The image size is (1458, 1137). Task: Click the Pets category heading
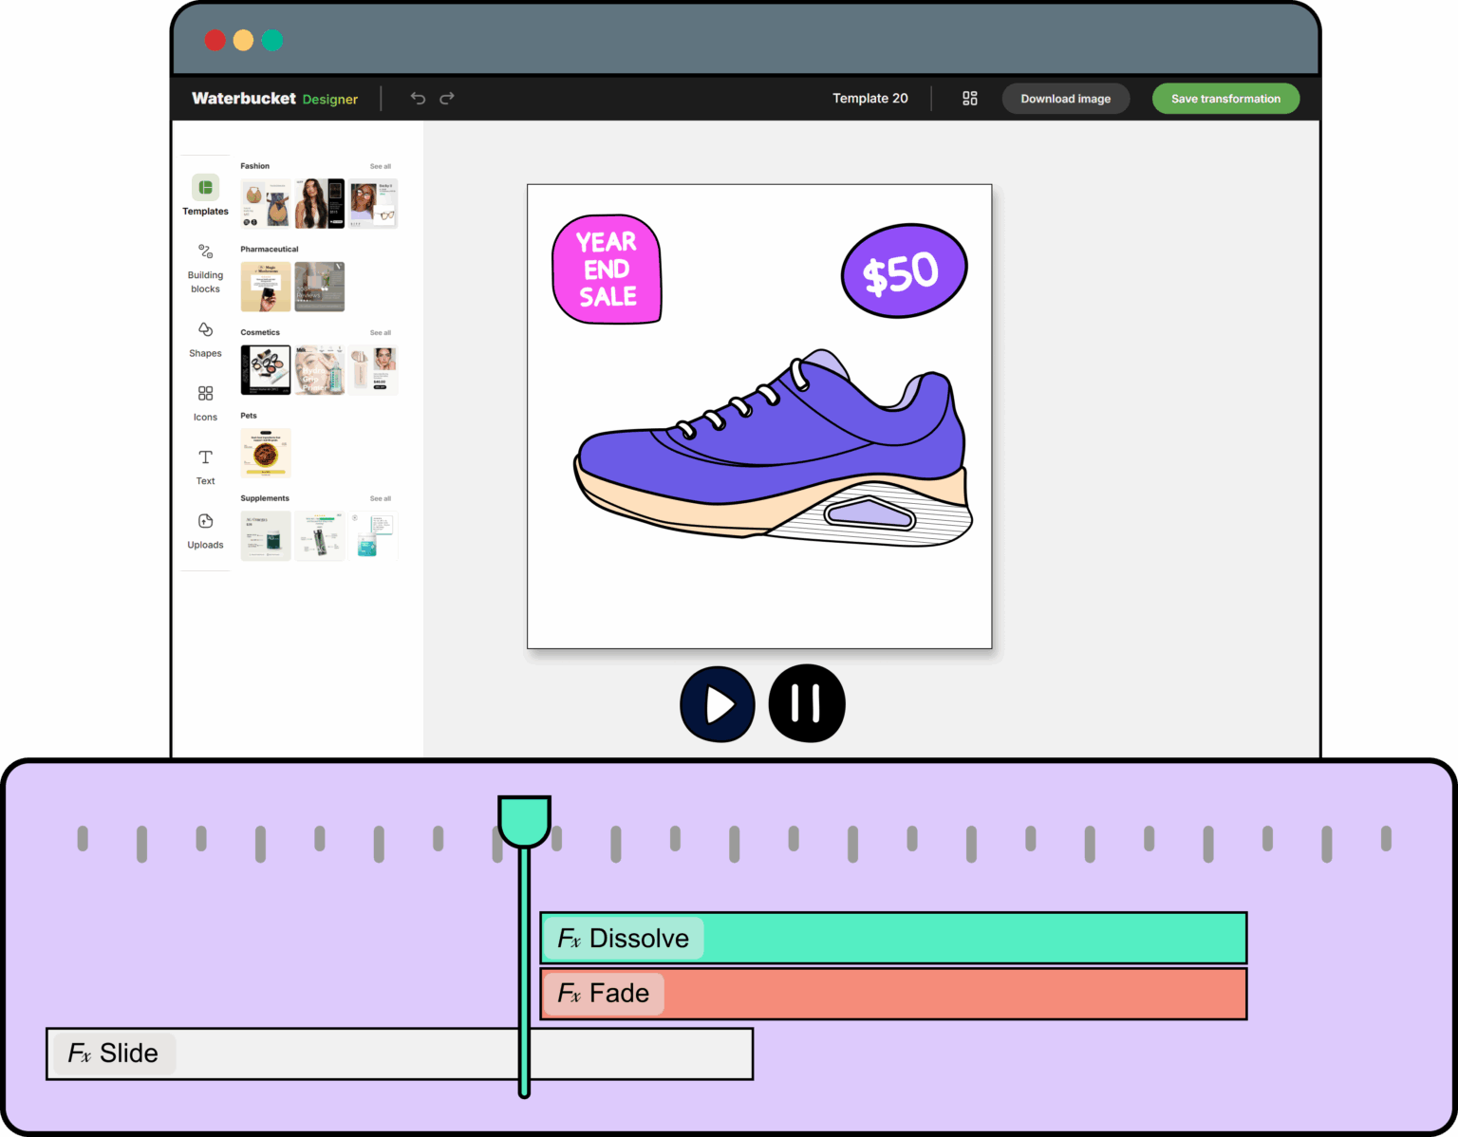pos(249,416)
